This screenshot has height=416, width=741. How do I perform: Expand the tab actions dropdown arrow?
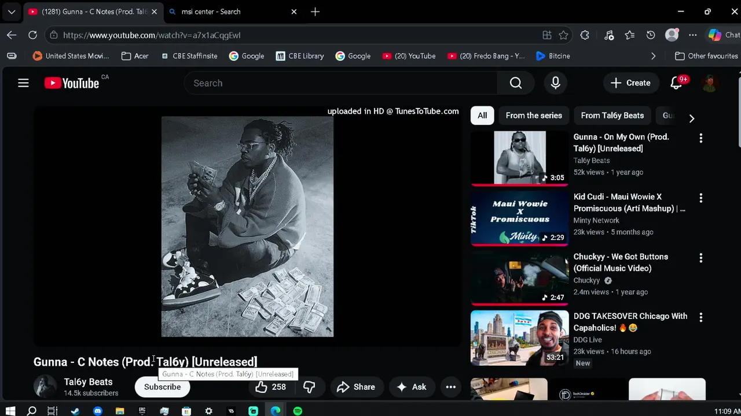[x=12, y=12]
